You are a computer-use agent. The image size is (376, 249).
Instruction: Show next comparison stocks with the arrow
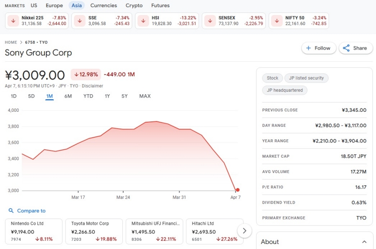(x=244, y=231)
